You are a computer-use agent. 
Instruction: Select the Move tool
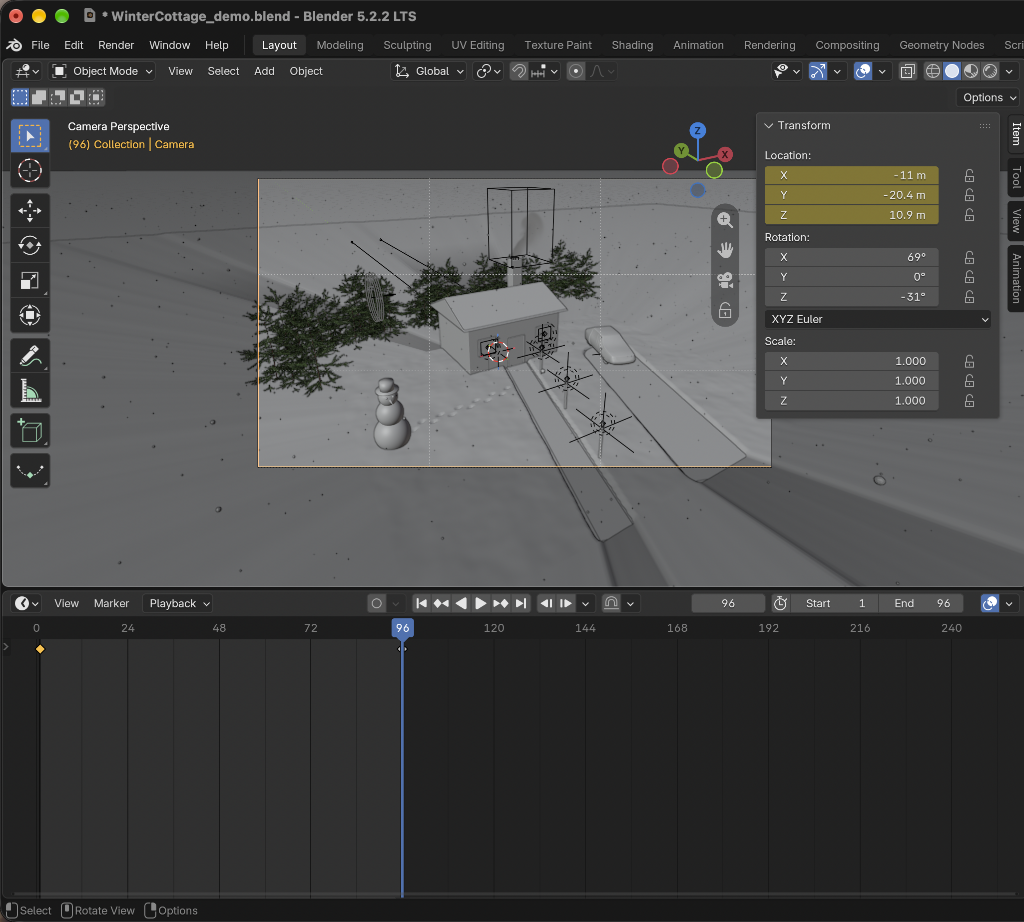(30, 211)
